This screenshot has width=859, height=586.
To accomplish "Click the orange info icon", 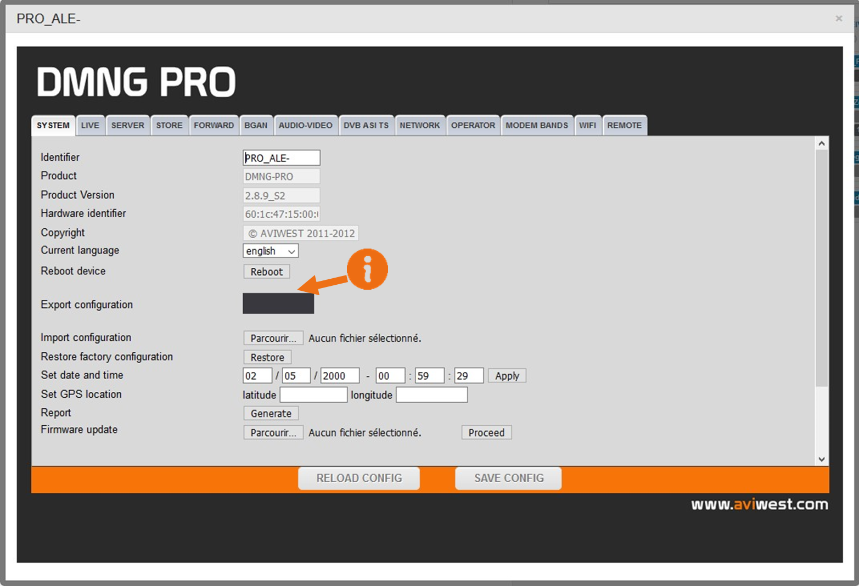I will coord(367,269).
